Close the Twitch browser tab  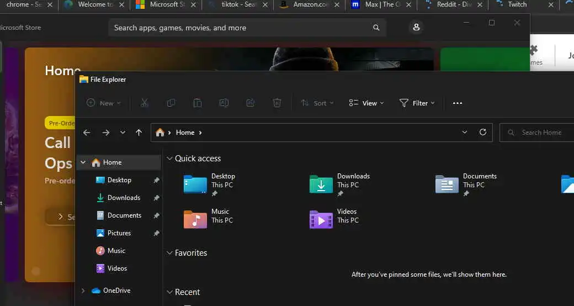click(x=551, y=5)
